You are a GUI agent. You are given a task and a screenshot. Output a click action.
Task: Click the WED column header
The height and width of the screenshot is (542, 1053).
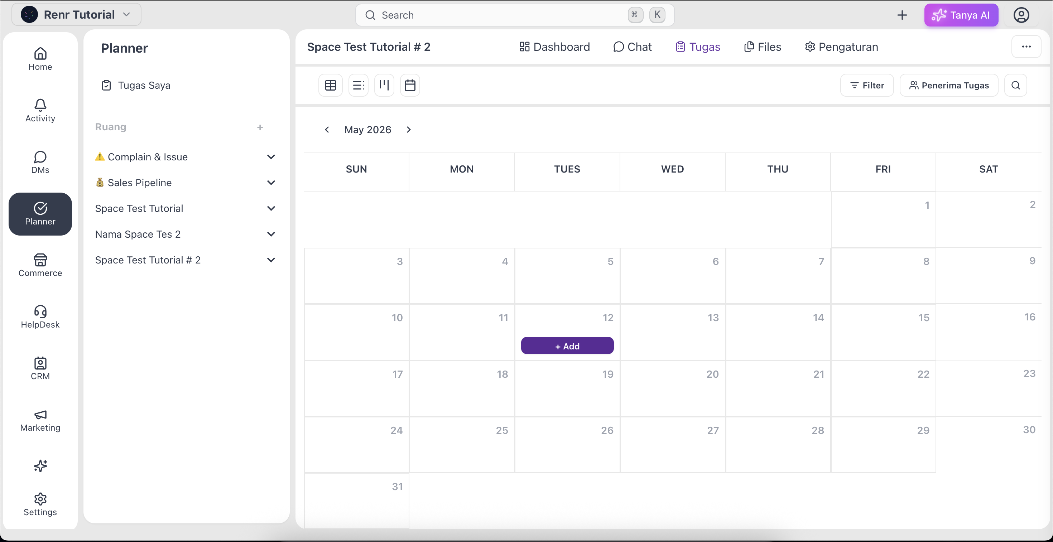672,169
